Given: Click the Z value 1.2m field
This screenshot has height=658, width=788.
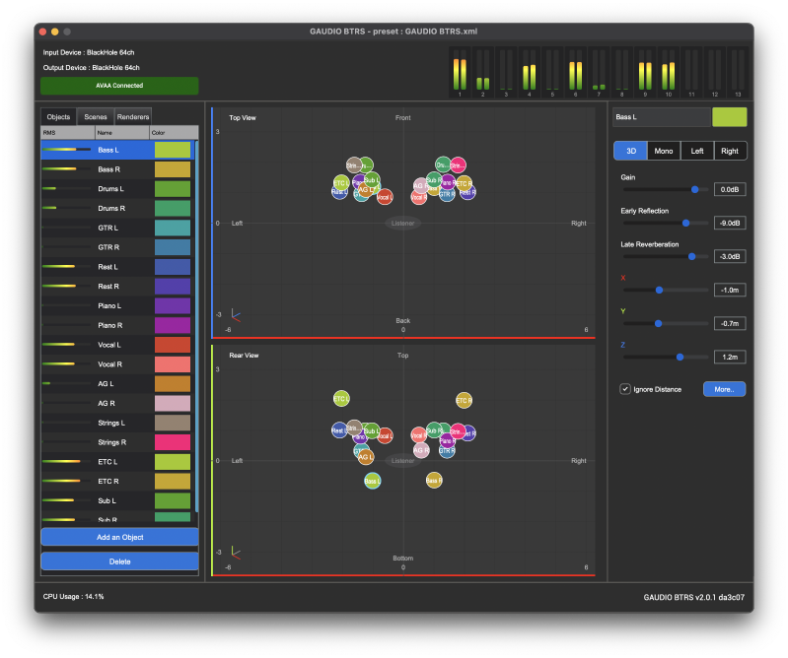Looking at the screenshot, I should [730, 357].
